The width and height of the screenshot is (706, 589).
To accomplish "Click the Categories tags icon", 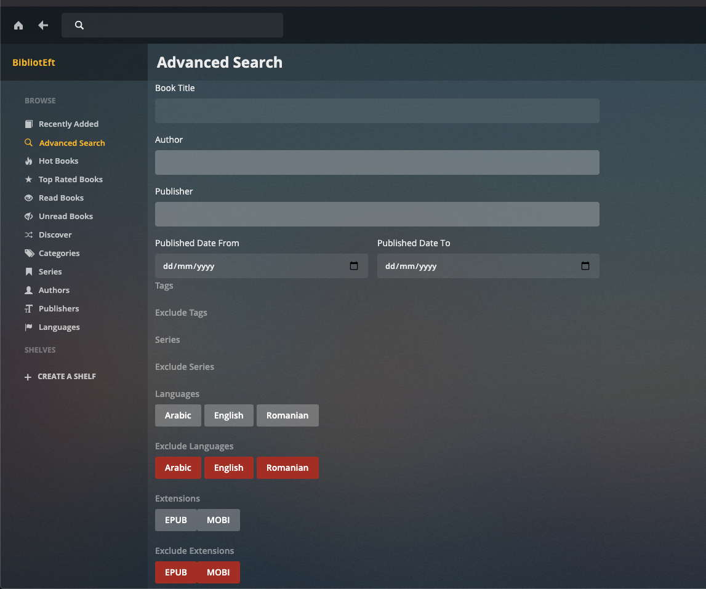I will (30, 253).
